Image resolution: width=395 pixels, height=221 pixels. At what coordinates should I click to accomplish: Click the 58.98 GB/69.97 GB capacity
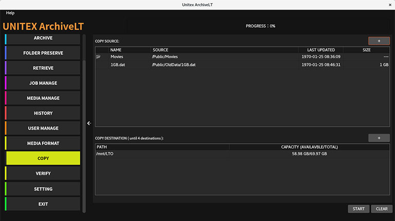(x=309, y=154)
